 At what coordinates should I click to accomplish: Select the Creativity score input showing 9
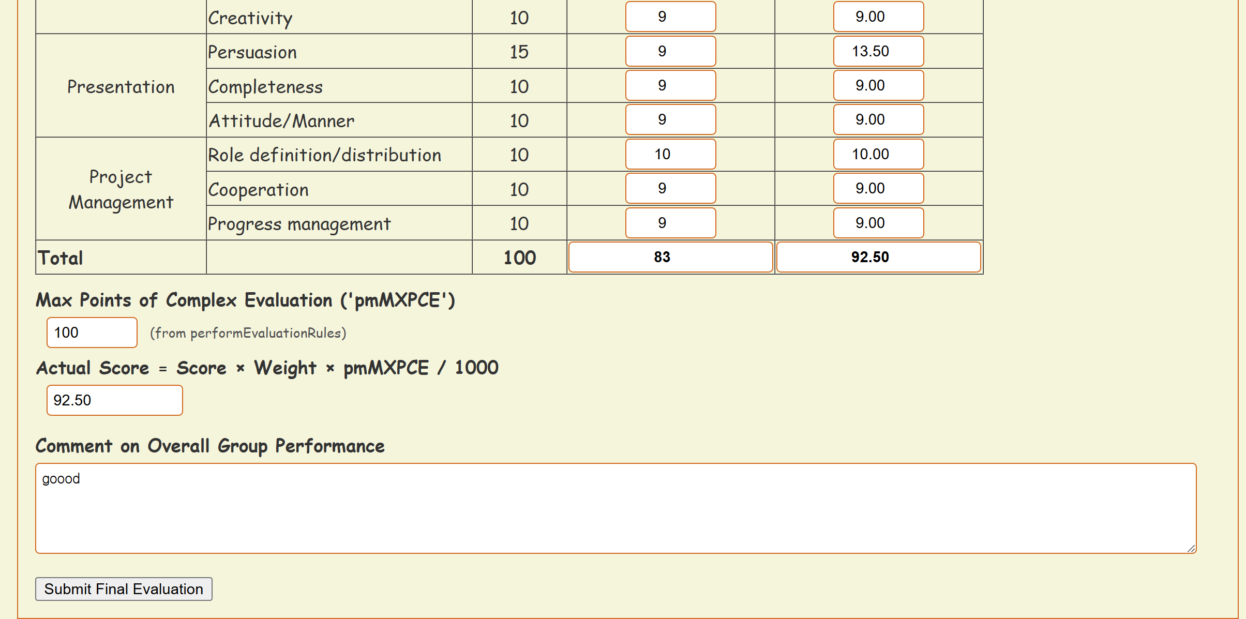670,16
